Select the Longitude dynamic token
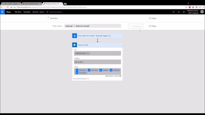 tap(115, 70)
